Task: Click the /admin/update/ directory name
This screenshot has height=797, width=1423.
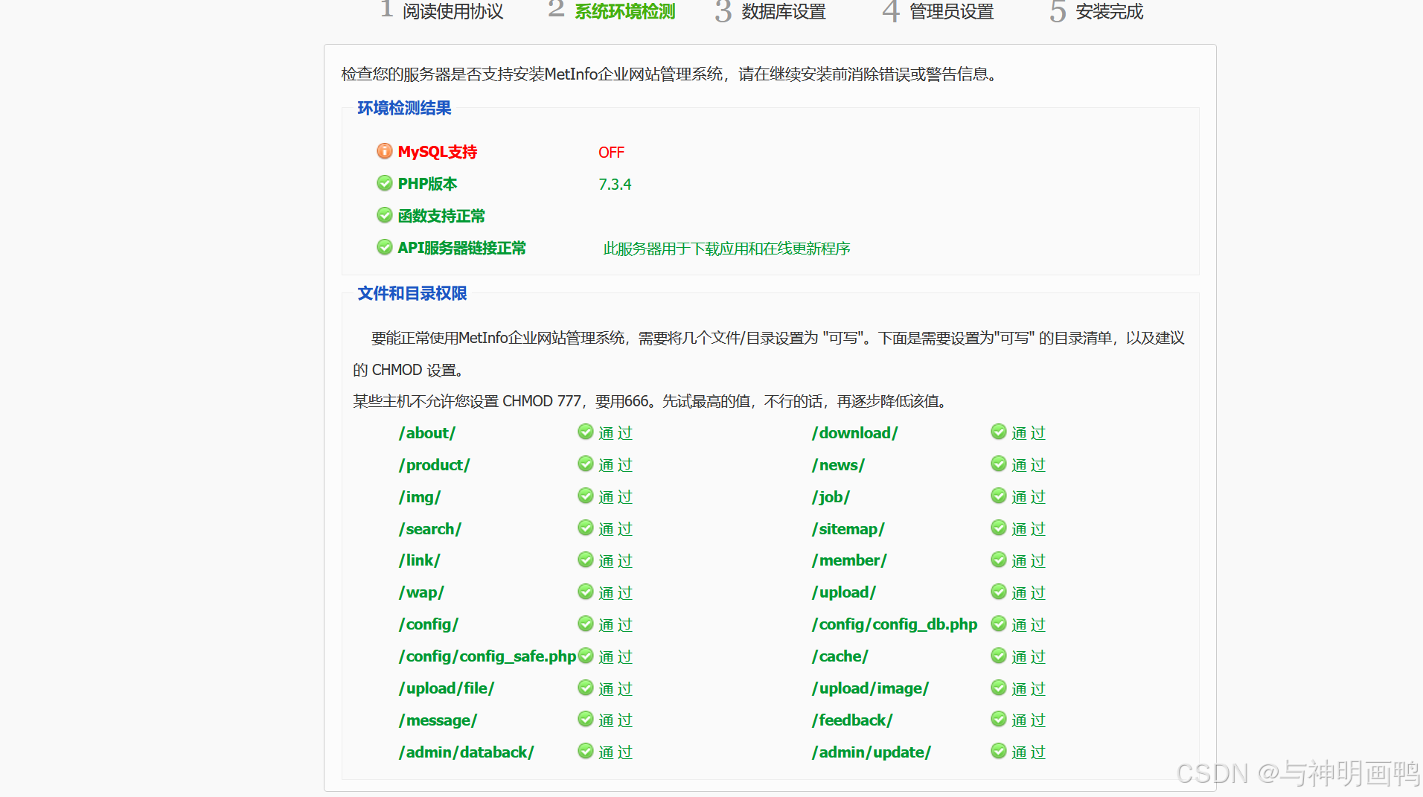Action: click(x=872, y=752)
